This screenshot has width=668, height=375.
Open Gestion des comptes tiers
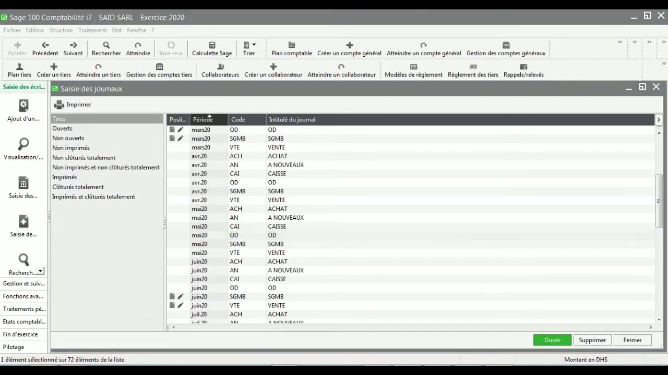(159, 70)
